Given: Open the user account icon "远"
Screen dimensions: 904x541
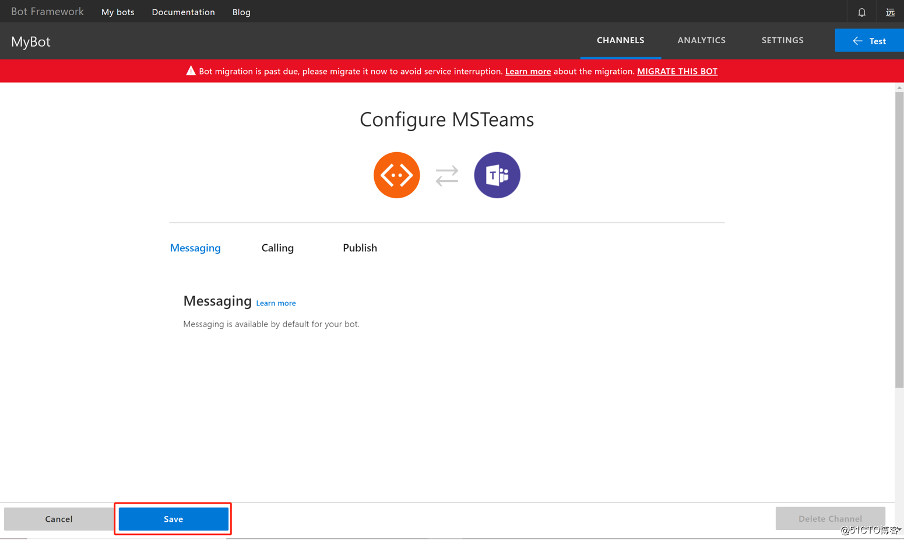Looking at the screenshot, I should (890, 12).
